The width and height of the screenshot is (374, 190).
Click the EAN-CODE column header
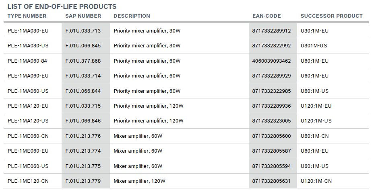coord(267,16)
